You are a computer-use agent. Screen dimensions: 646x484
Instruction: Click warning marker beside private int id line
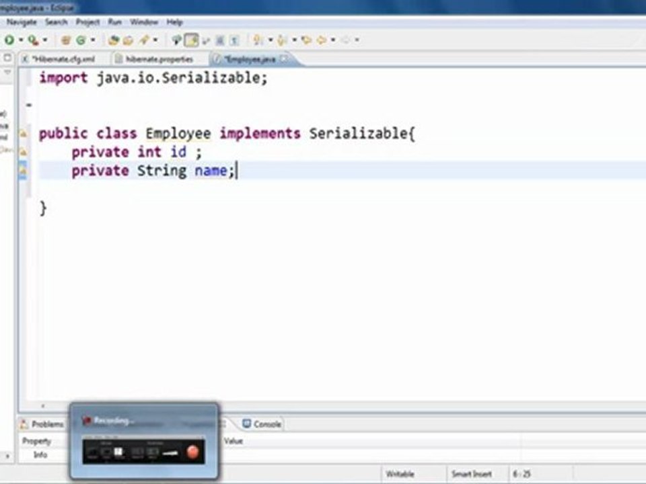coord(24,153)
